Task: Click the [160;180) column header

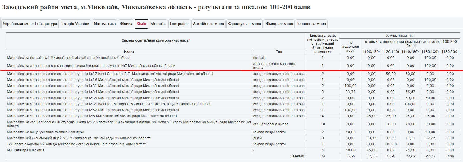Action: (430, 52)
